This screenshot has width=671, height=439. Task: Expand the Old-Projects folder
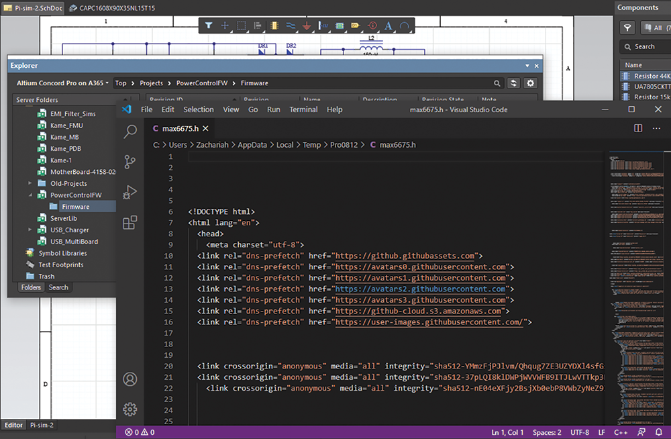30,183
